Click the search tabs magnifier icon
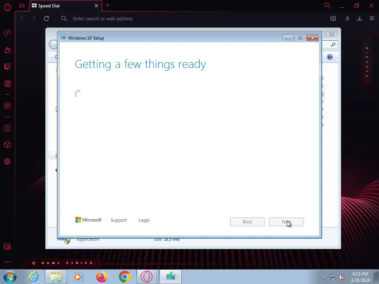The height and width of the screenshot is (284, 379). (x=327, y=5)
